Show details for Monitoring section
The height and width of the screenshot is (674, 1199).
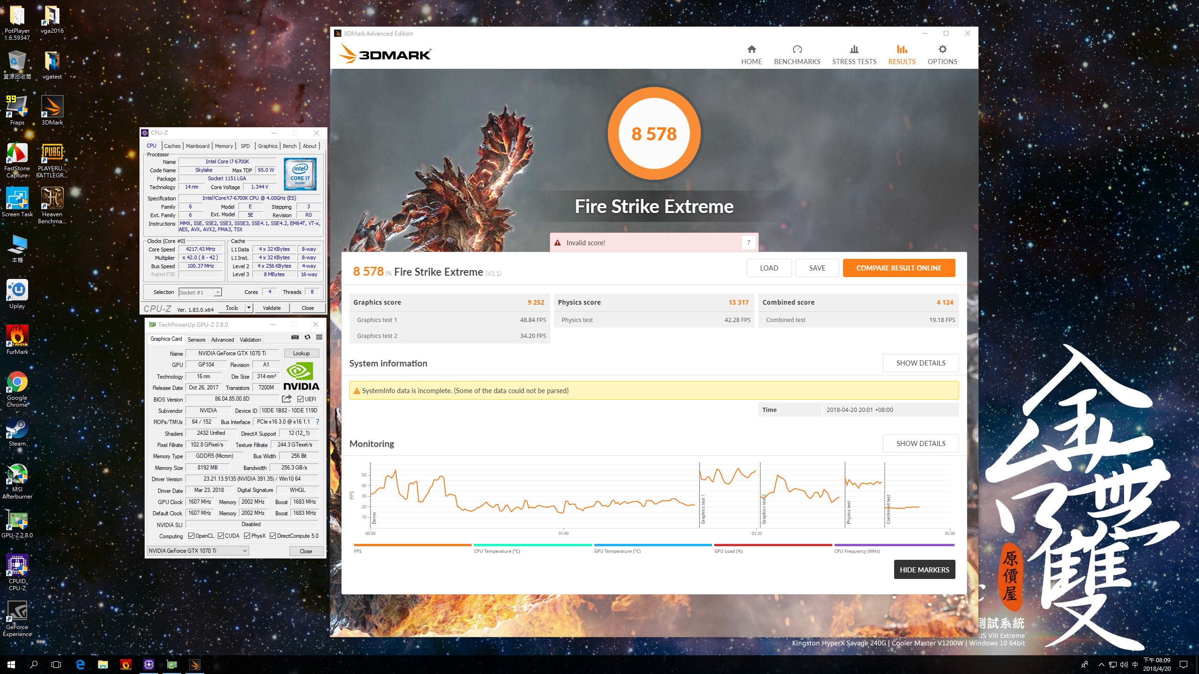click(x=921, y=443)
